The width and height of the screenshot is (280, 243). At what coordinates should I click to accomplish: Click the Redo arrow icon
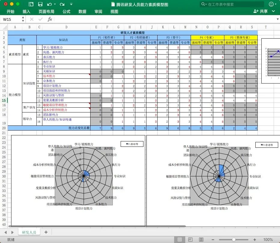pyautogui.click(x=62, y=4)
